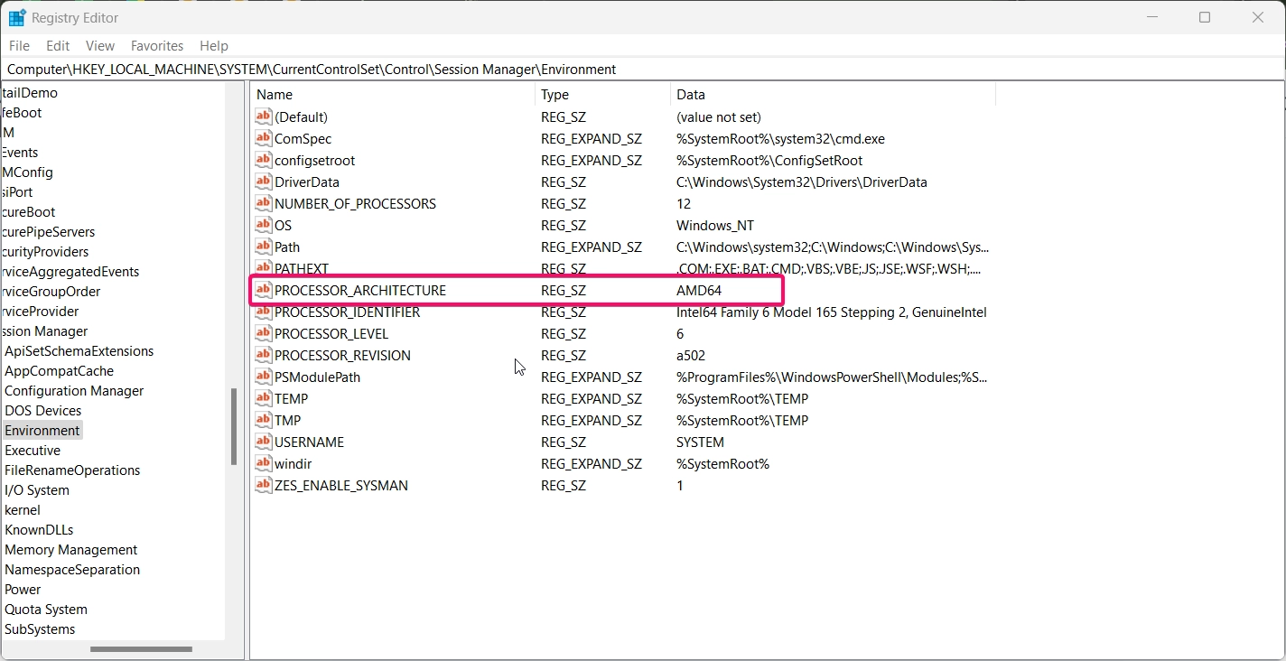Click the icon beside NUMBER_OF_PROCESSORS
The width and height of the screenshot is (1286, 661).
click(263, 203)
